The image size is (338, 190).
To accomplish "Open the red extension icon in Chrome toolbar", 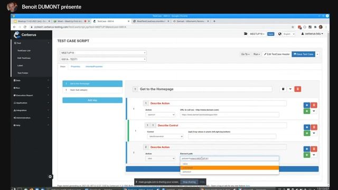I will point(299,27).
